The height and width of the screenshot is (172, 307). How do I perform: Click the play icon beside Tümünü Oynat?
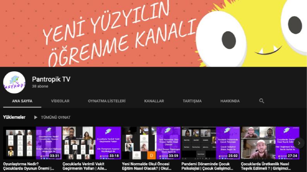tap(36, 117)
